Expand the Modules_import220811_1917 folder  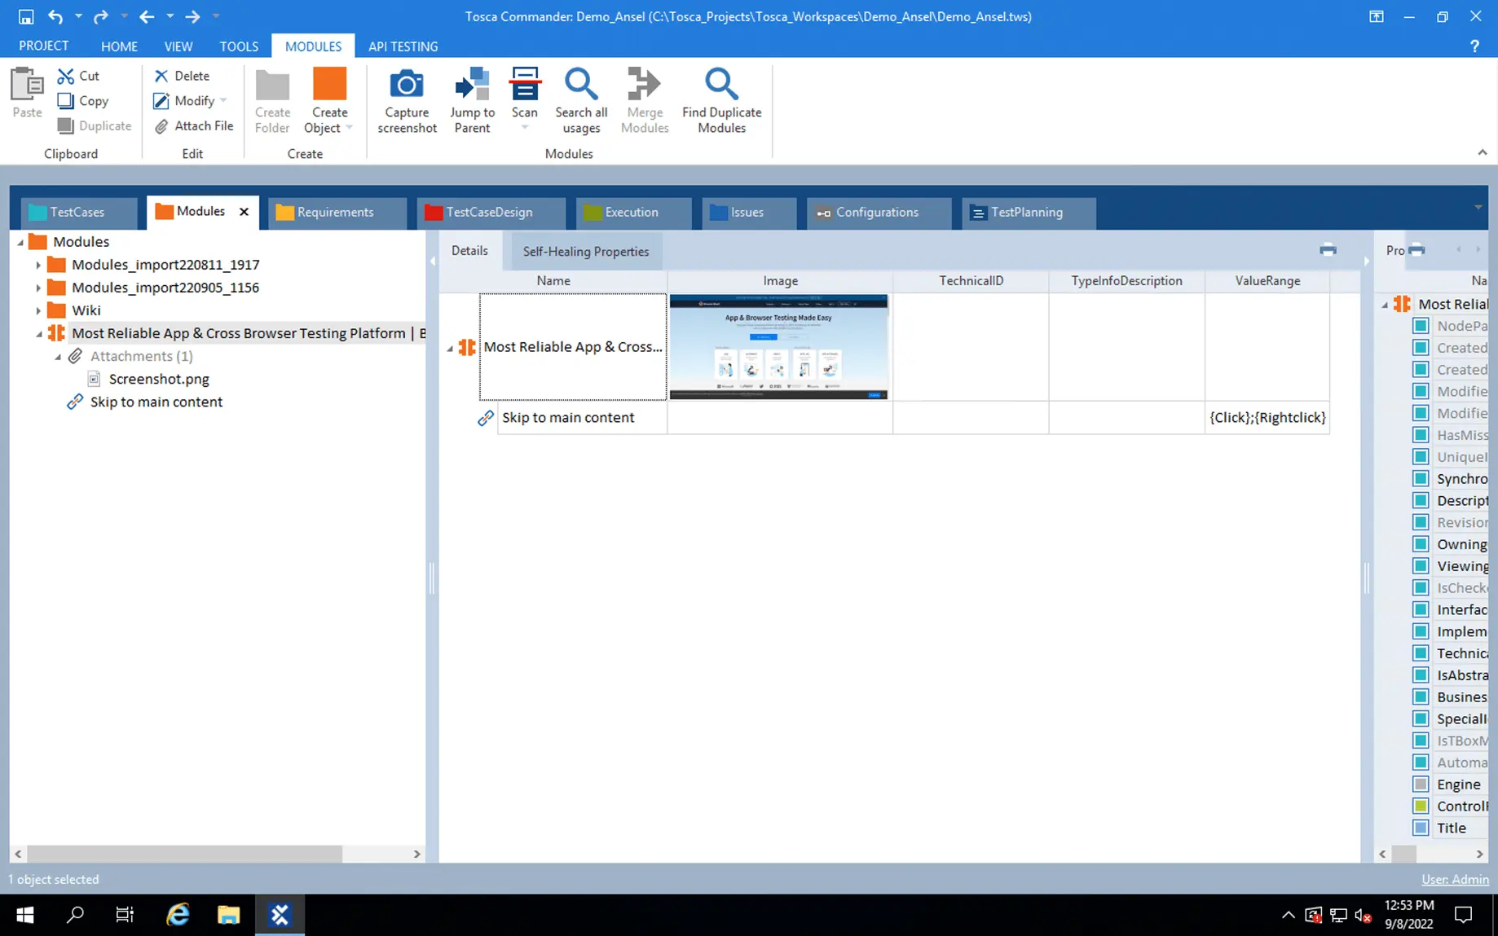pos(38,265)
